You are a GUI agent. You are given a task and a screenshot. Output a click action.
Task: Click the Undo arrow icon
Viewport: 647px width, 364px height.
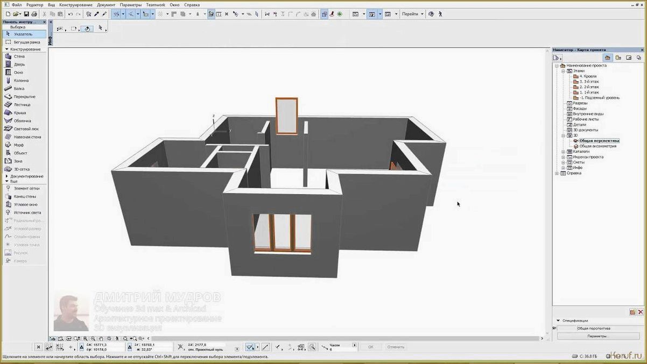coord(71,14)
